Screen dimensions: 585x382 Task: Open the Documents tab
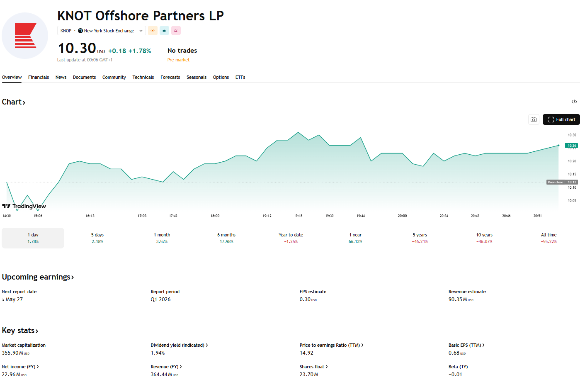coord(84,77)
